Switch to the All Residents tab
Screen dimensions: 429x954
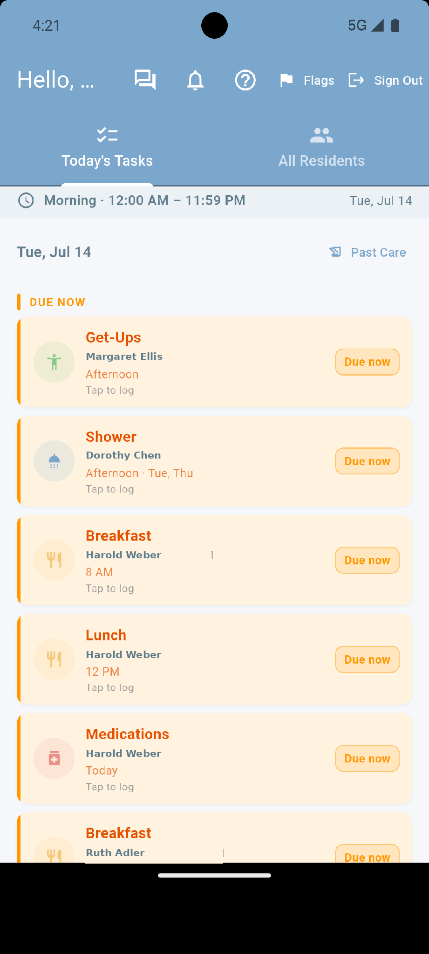pos(321,148)
